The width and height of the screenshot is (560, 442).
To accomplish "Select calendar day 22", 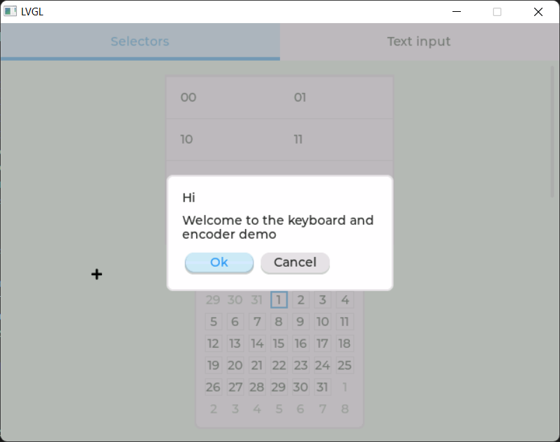I will coord(279,365).
